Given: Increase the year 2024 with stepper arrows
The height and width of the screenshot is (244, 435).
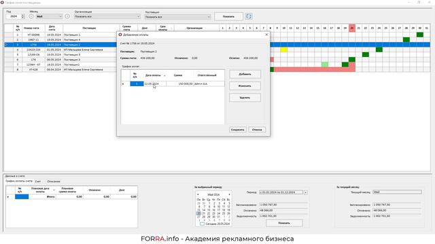Looking at the screenshot, I should [x=23, y=15].
